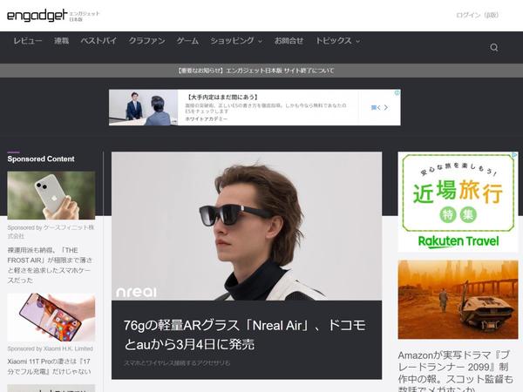This screenshot has height=392, width=523.
Task: Open the Xiaomi 11T Pro sponsored link
Action: [49, 367]
